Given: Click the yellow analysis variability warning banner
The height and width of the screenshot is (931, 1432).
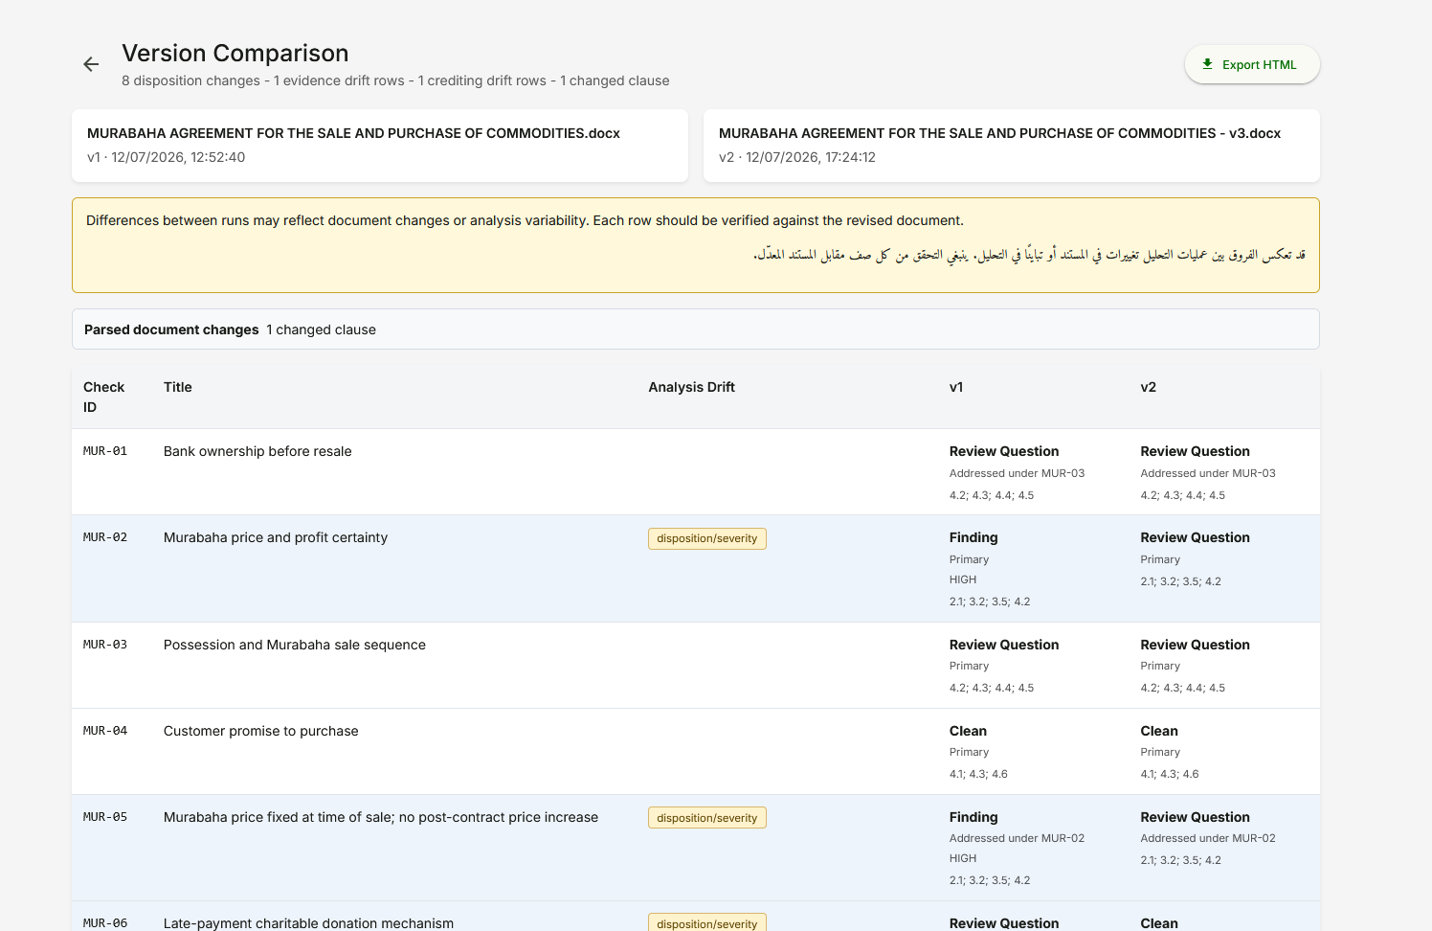Looking at the screenshot, I should pyautogui.click(x=696, y=245).
